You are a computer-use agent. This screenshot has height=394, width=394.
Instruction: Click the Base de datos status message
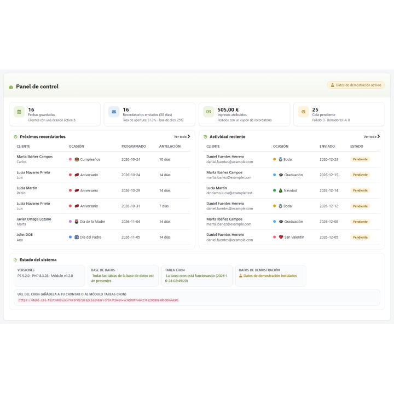click(123, 278)
